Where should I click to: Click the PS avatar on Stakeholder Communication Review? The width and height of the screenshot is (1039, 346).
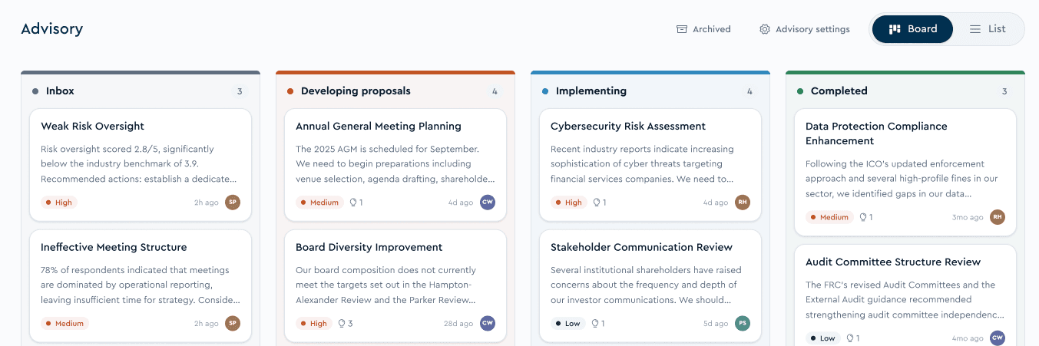pos(743,324)
